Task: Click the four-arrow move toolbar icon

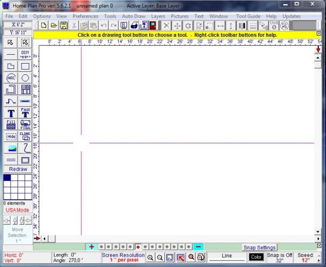Action: pyautogui.click(x=177, y=26)
